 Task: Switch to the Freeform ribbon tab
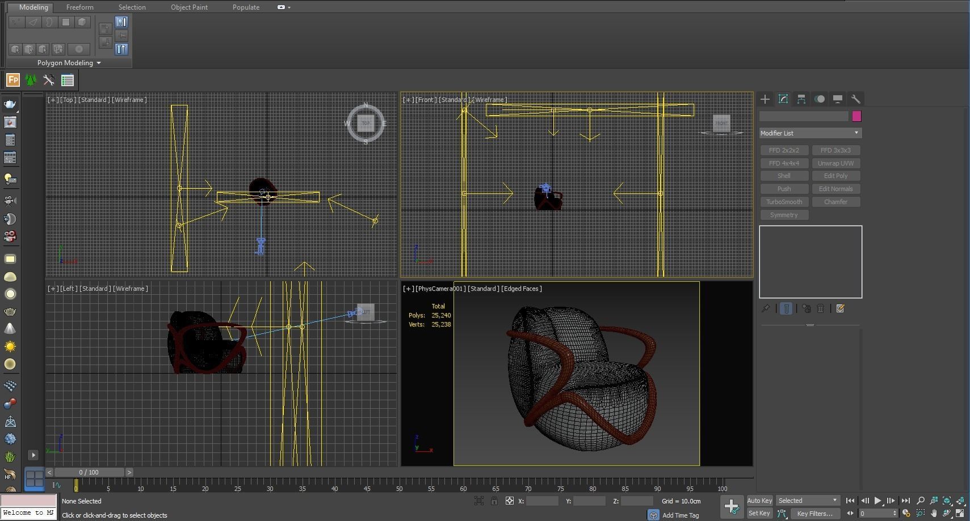click(79, 7)
